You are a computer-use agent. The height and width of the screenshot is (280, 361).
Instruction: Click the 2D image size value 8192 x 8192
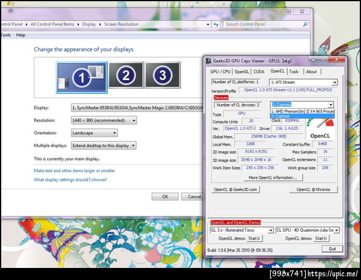256,152
